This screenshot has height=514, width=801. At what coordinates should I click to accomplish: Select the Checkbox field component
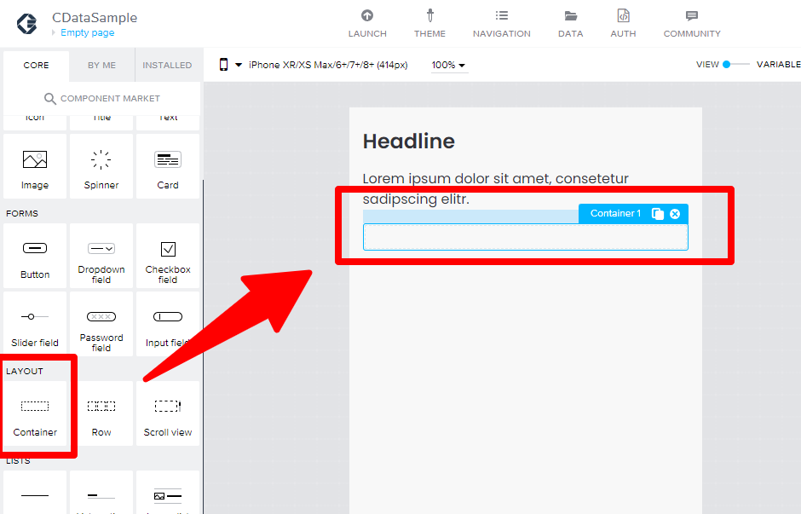point(168,256)
